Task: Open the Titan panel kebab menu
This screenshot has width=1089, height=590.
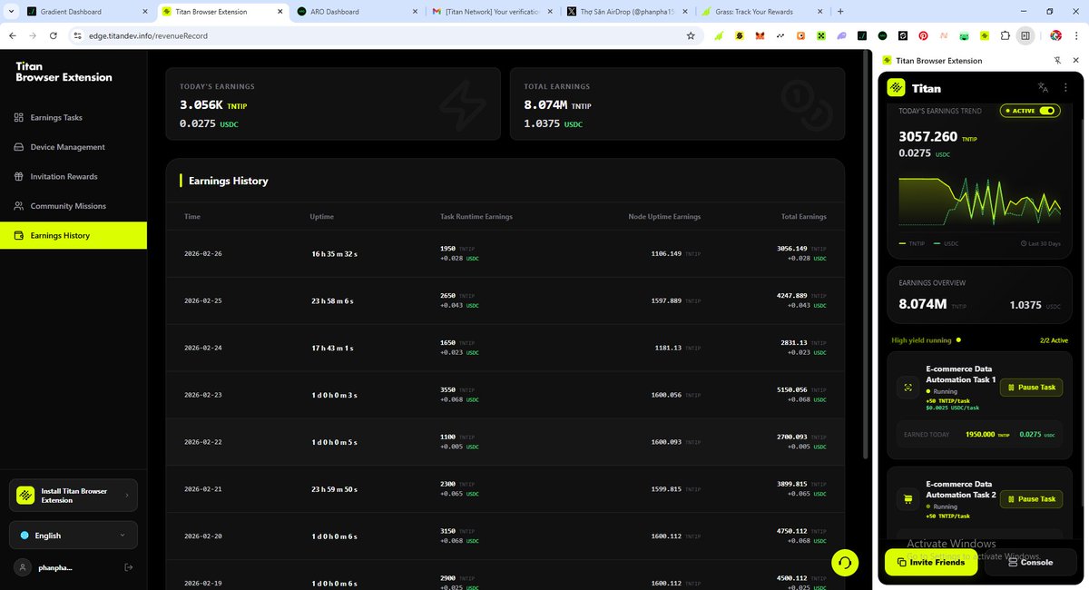Action: (x=1065, y=88)
